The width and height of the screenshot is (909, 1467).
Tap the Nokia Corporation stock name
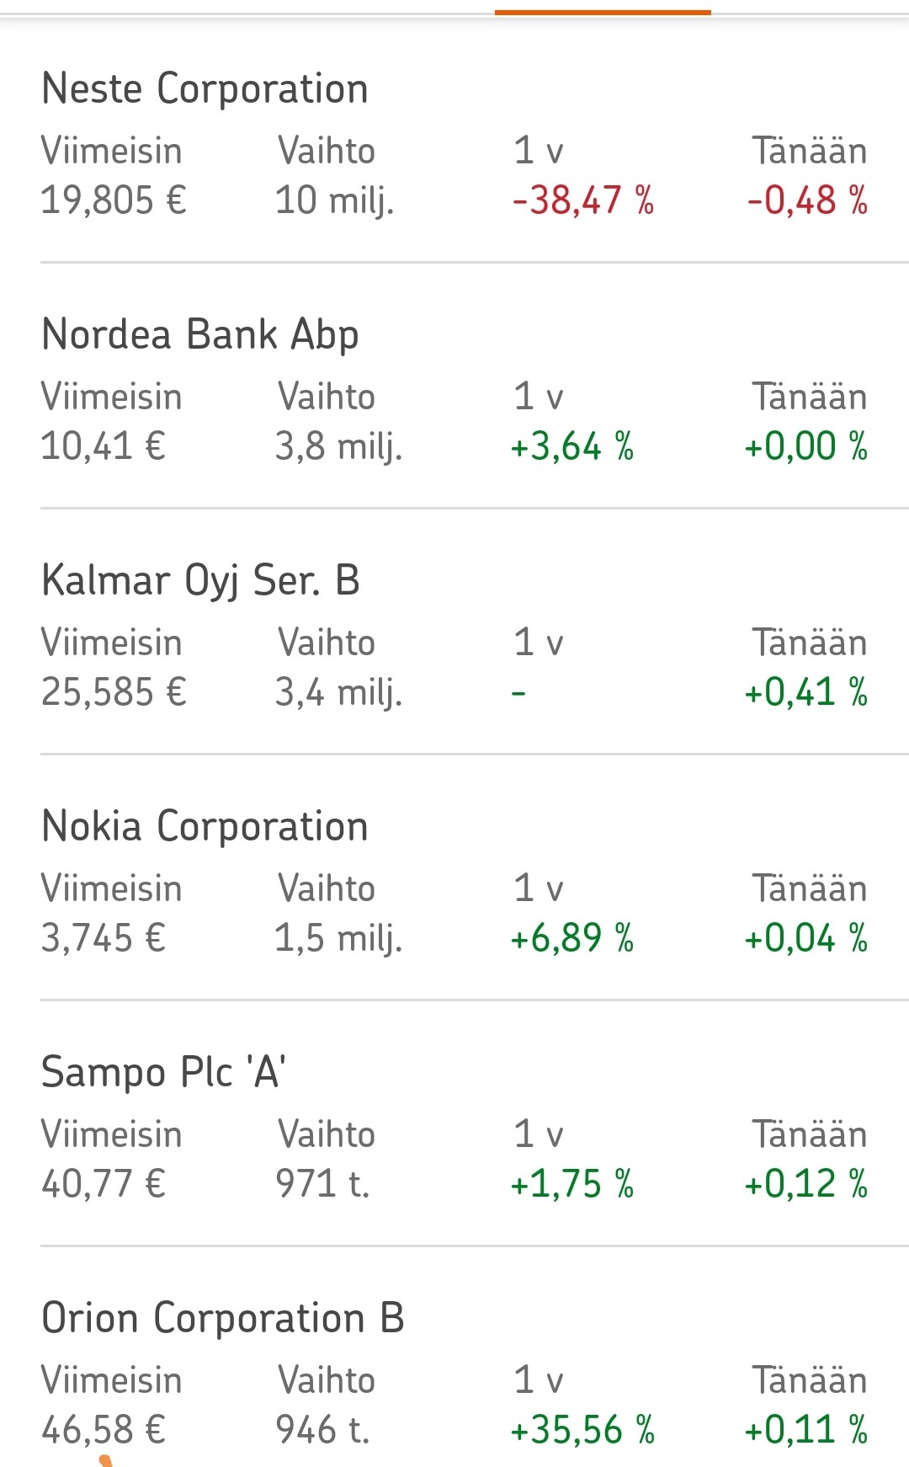pyautogui.click(x=205, y=826)
